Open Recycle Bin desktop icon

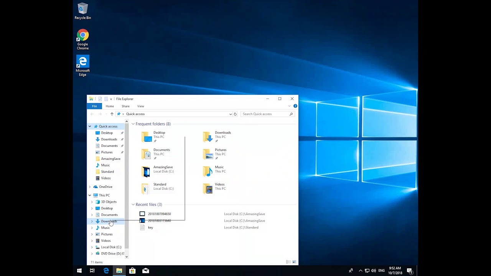tap(82, 11)
